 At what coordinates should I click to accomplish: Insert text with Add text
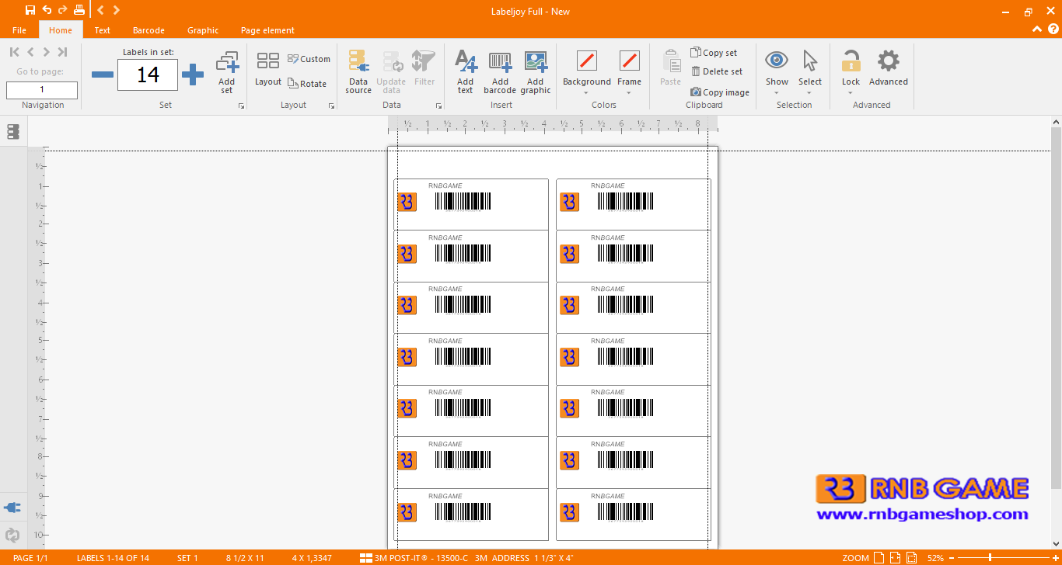pos(465,73)
